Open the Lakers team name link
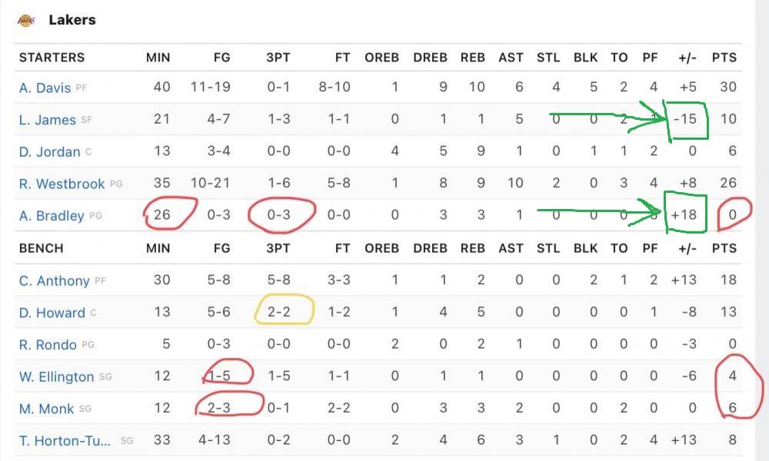Viewport: 769px width, 461px height. pyautogui.click(x=72, y=20)
